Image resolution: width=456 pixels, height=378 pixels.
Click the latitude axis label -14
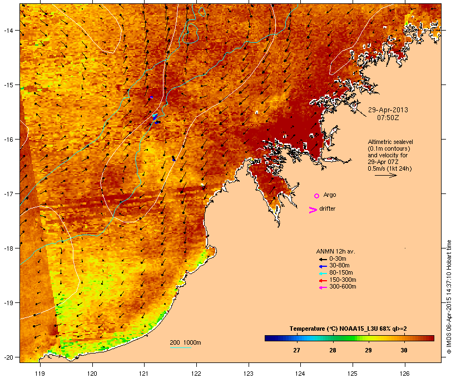[8, 30]
